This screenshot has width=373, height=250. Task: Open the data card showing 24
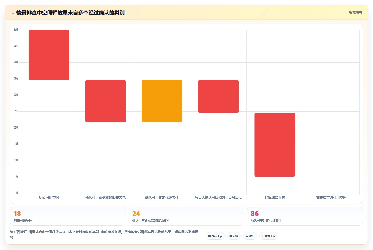point(186,216)
